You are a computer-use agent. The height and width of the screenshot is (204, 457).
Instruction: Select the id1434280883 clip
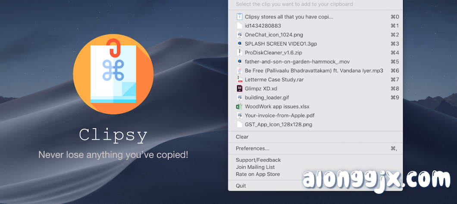point(315,26)
